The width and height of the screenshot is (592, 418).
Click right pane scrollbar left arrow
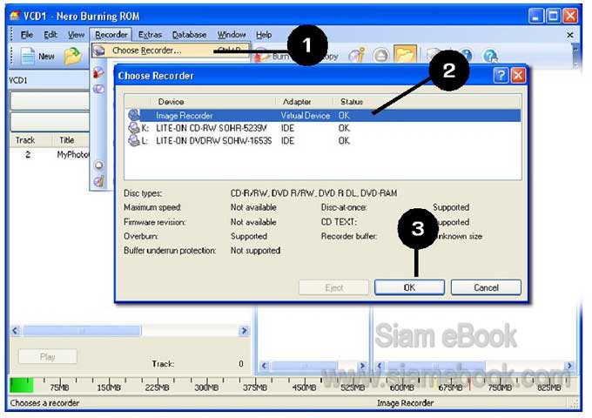(x=380, y=366)
